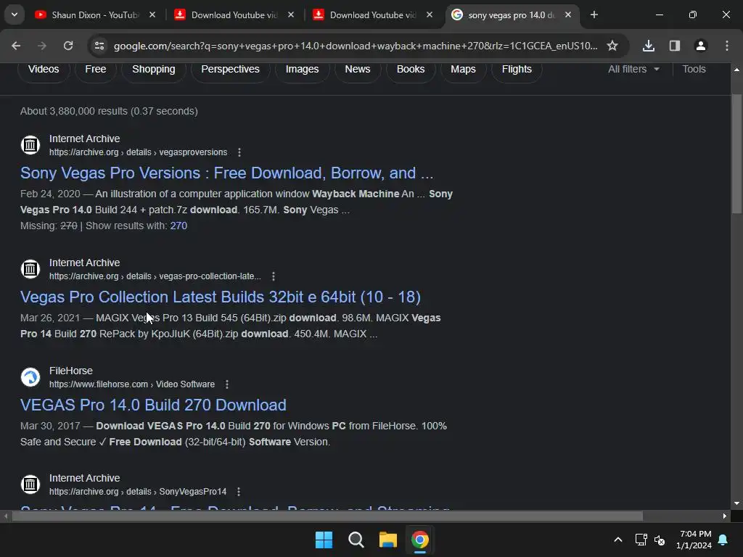743x557 pixels.
Task: Click the forward navigation arrow
Action: tap(42, 46)
